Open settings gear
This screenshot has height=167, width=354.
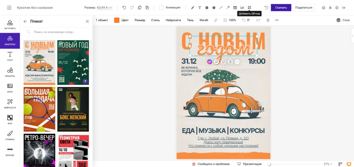pyautogui.click(x=337, y=8)
